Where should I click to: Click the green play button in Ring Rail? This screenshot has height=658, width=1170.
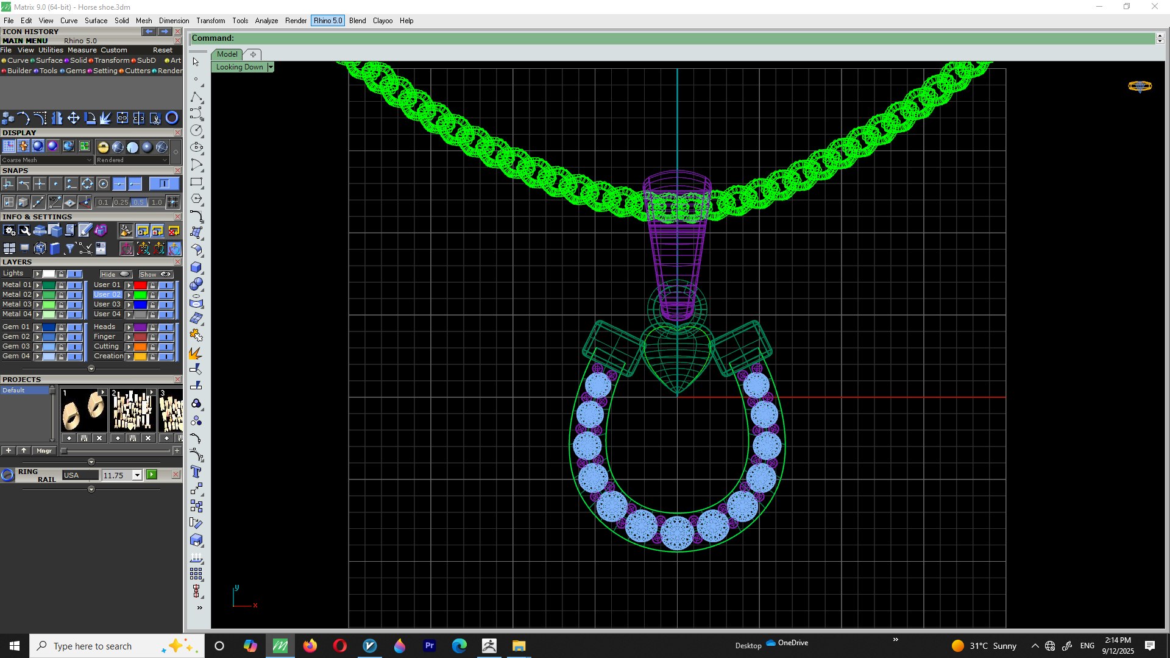[152, 475]
